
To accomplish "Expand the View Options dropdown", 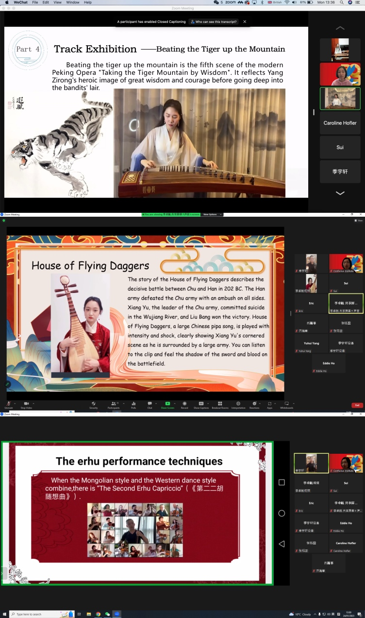I will [x=213, y=214].
